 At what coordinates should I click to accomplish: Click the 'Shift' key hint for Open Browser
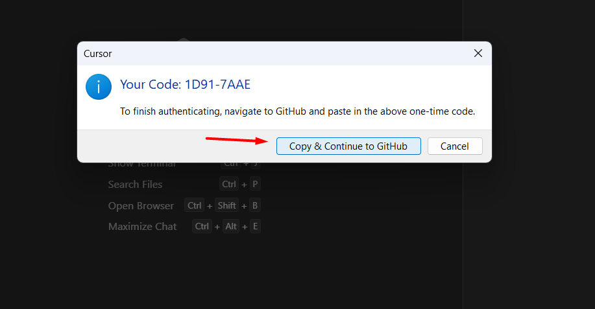(226, 205)
